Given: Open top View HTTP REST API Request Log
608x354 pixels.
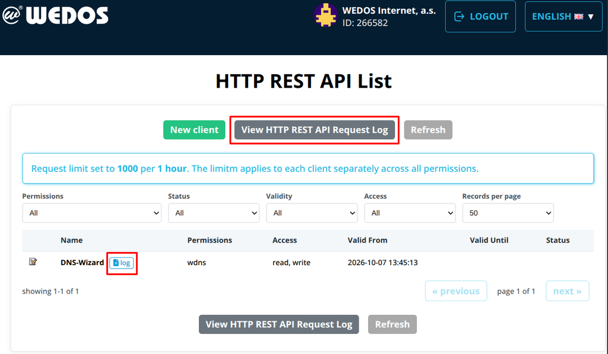Looking at the screenshot, I should (x=315, y=130).
